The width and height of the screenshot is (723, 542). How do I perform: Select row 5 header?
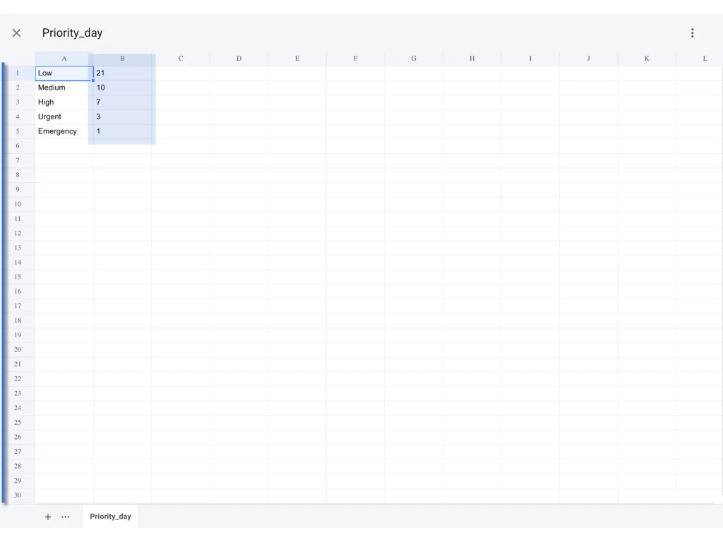(18, 131)
